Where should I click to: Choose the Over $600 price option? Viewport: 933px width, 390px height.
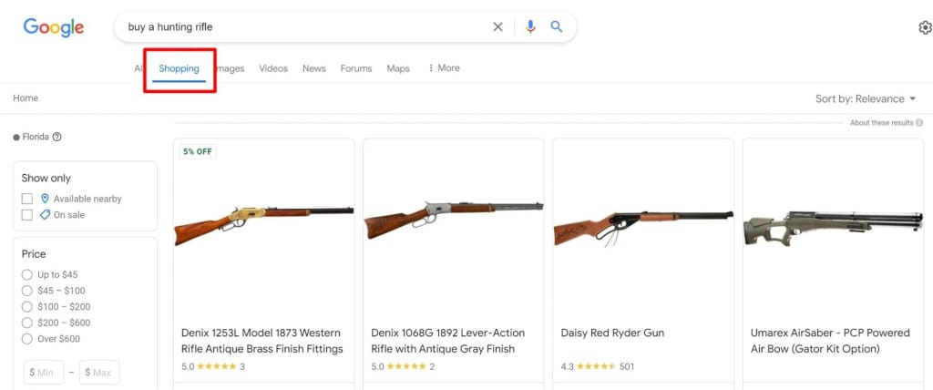tap(27, 339)
